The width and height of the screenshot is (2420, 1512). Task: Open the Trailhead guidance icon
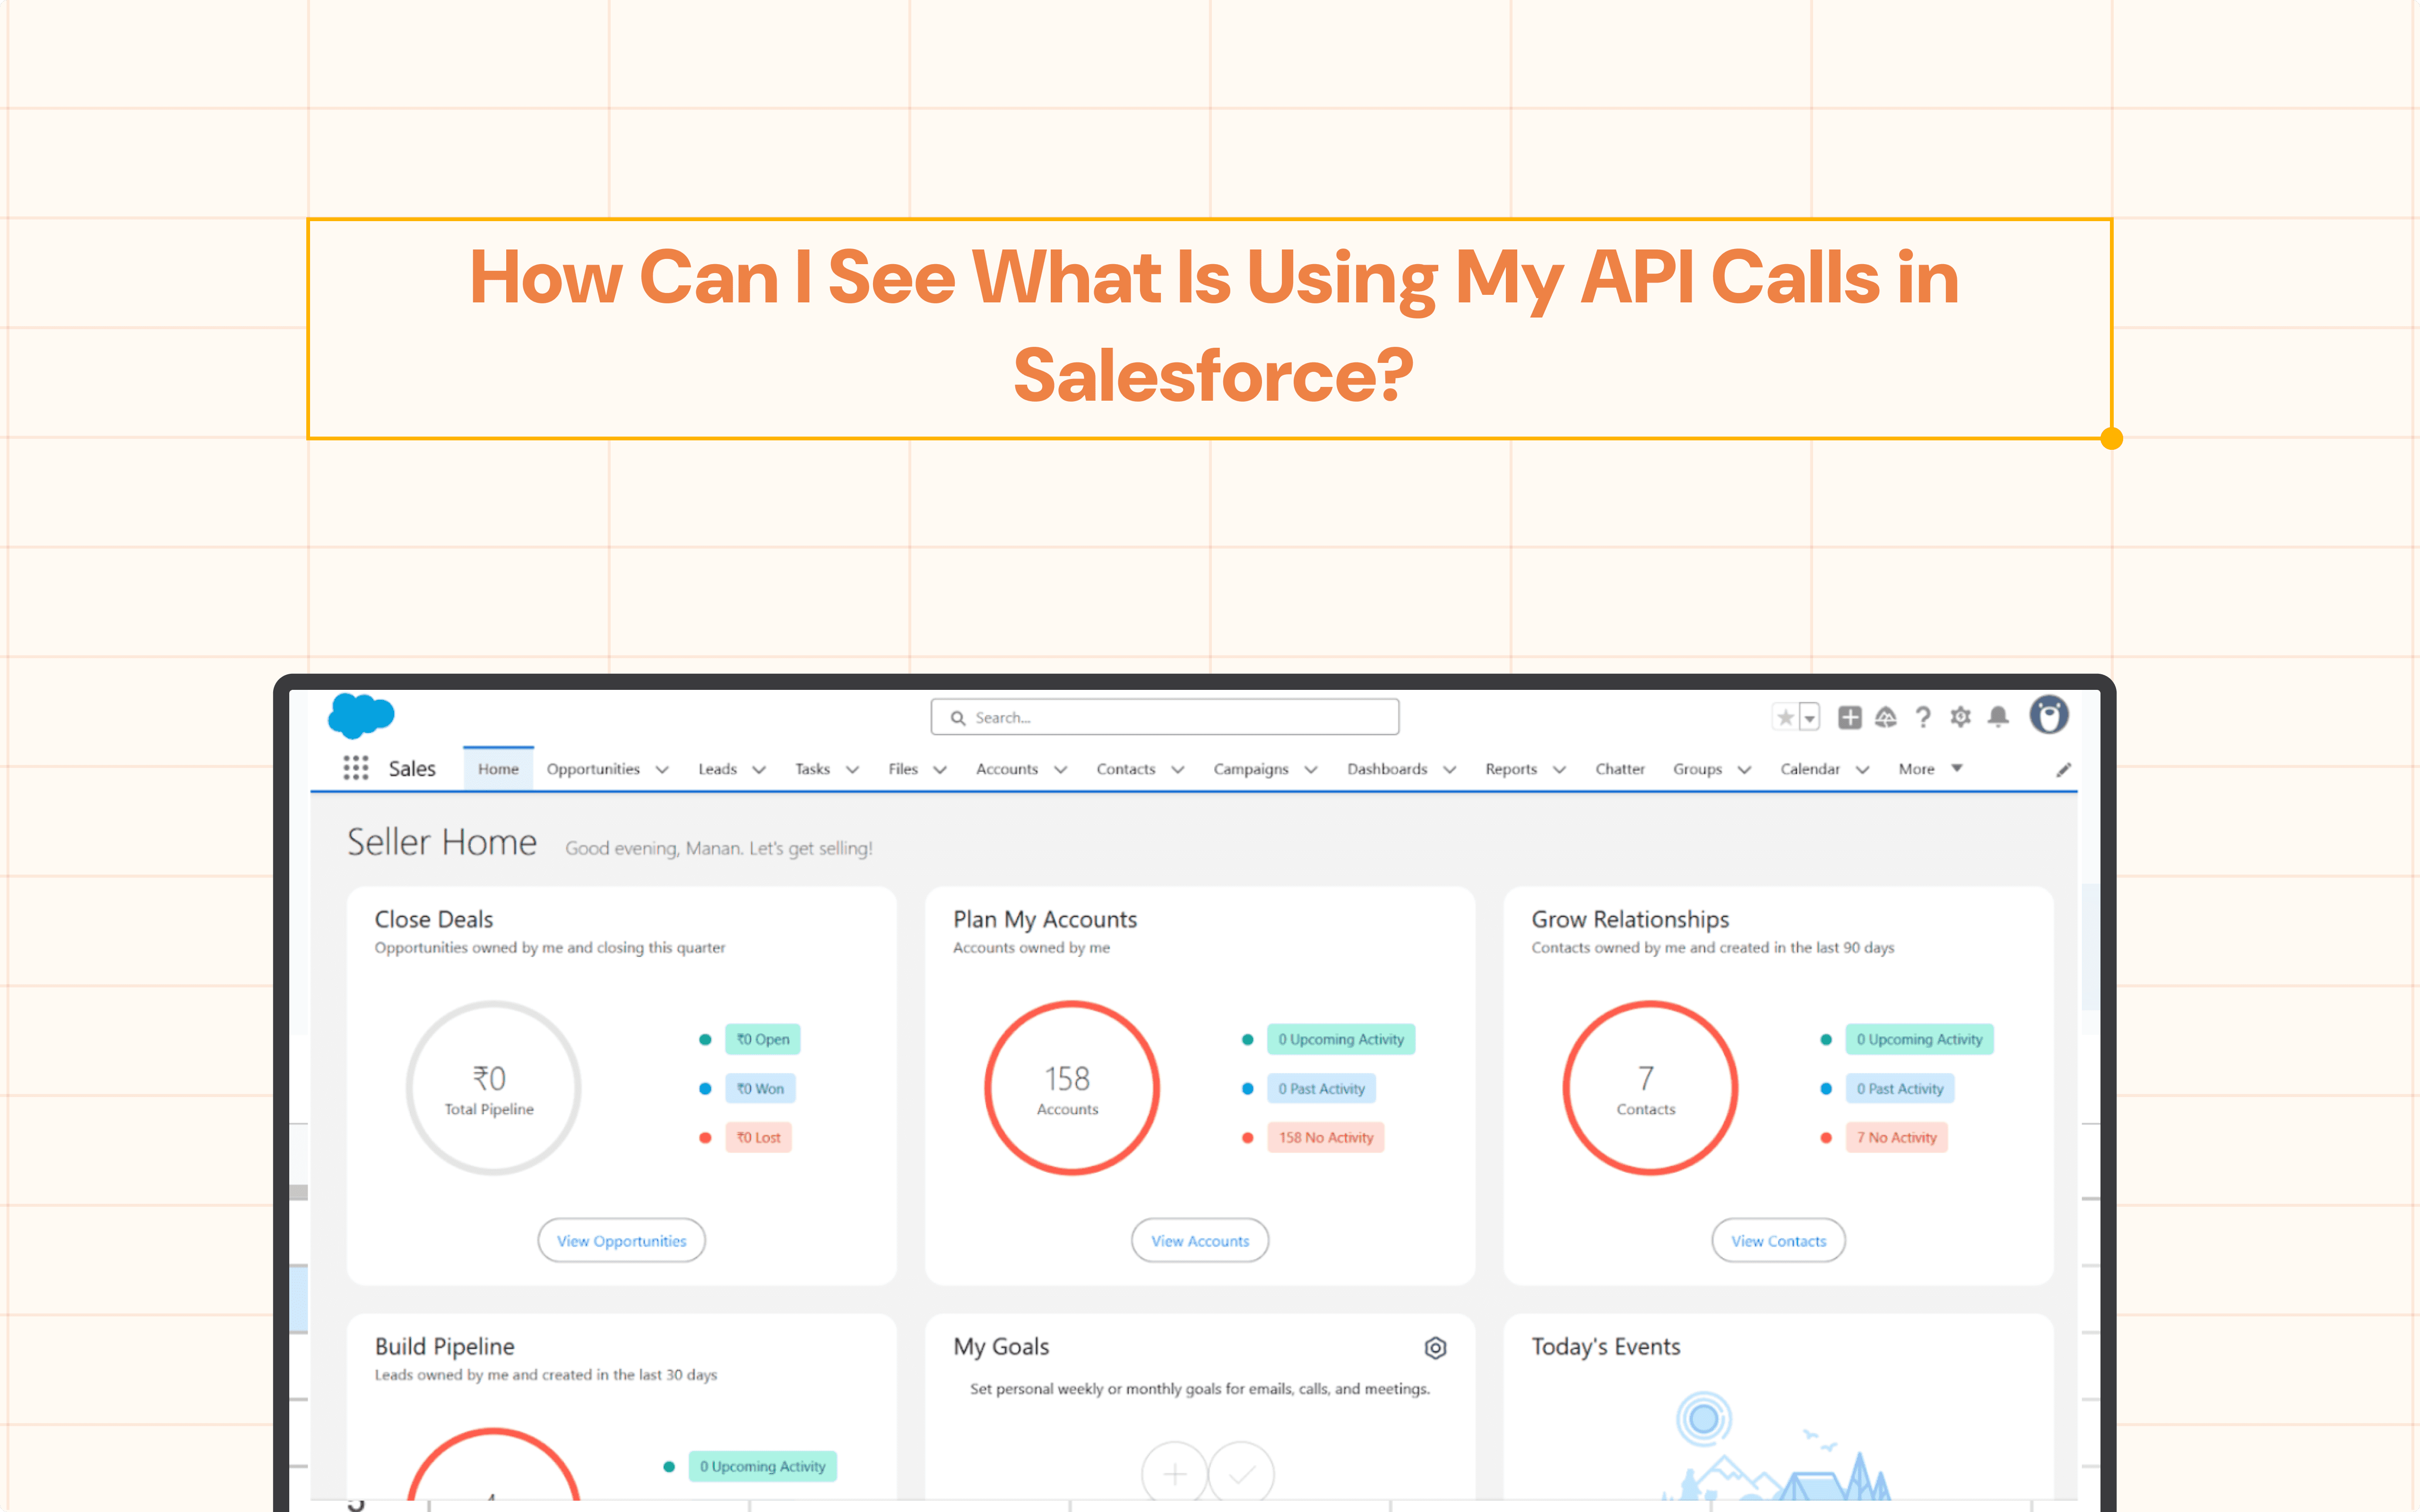point(1886,717)
